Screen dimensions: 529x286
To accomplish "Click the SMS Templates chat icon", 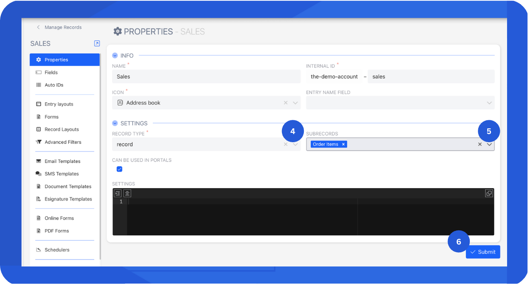I will click(39, 174).
